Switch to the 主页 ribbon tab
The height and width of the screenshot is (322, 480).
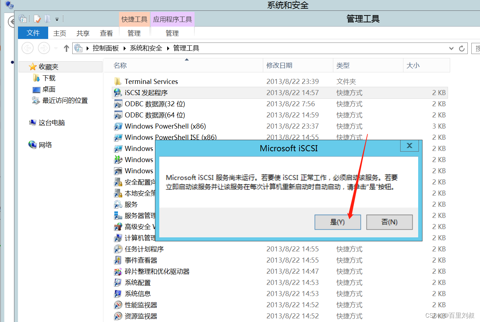pos(60,33)
